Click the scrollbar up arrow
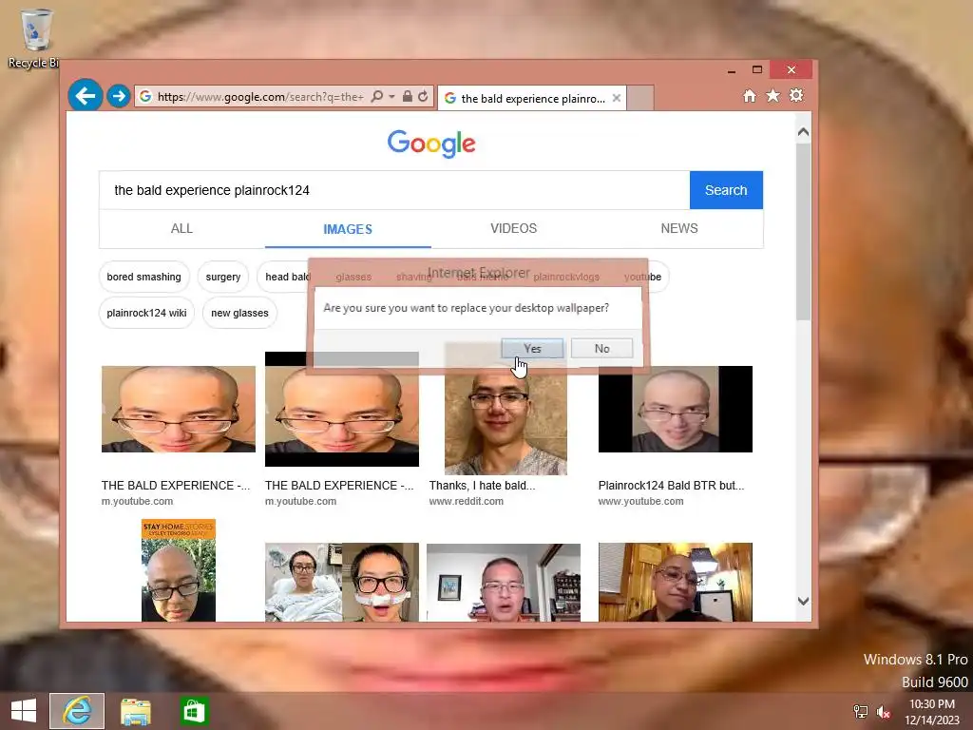The height and width of the screenshot is (730, 973). tap(803, 132)
